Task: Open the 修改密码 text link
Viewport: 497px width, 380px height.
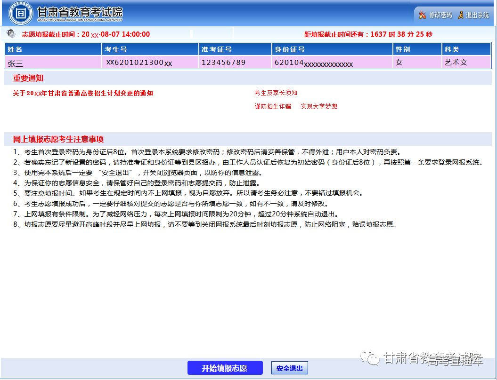Action: click(x=440, y=15)
